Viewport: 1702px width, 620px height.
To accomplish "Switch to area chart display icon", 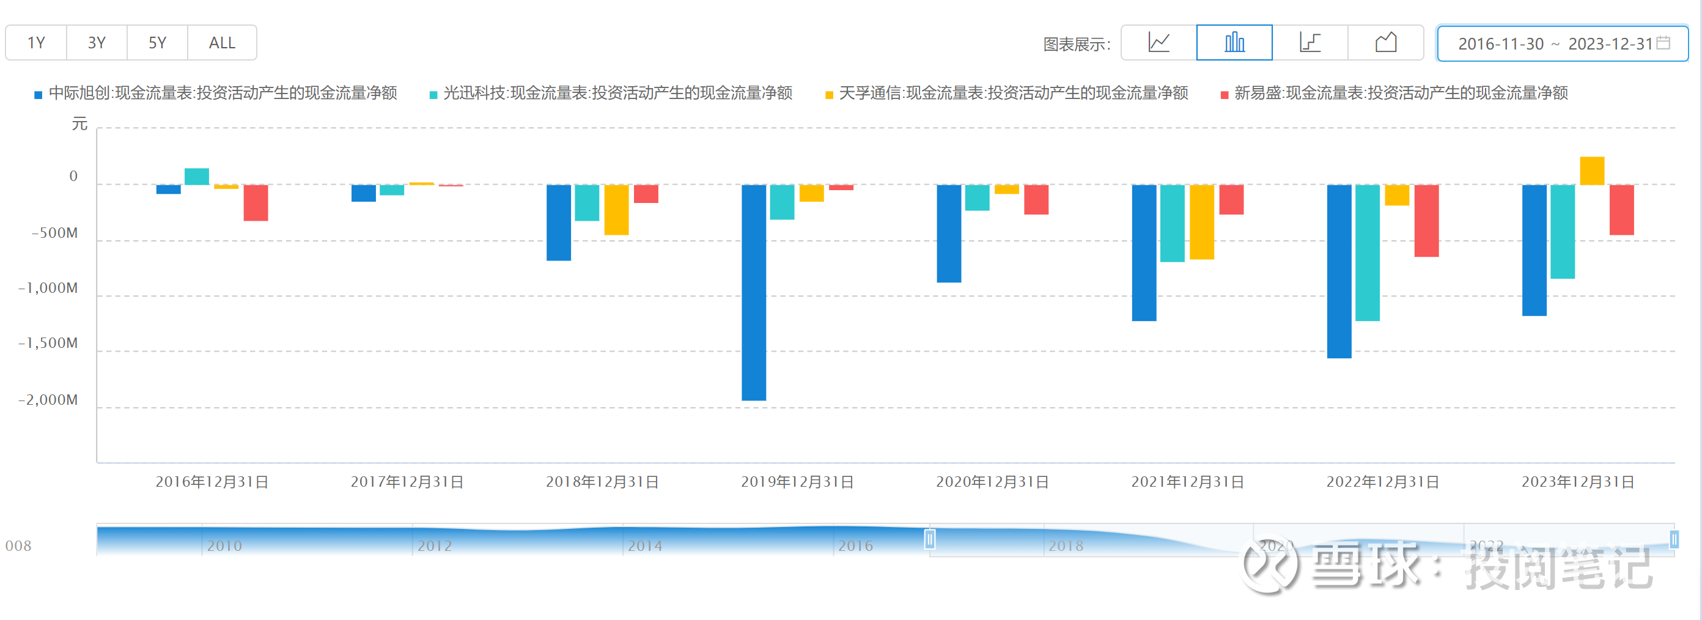I will 1385,43.
